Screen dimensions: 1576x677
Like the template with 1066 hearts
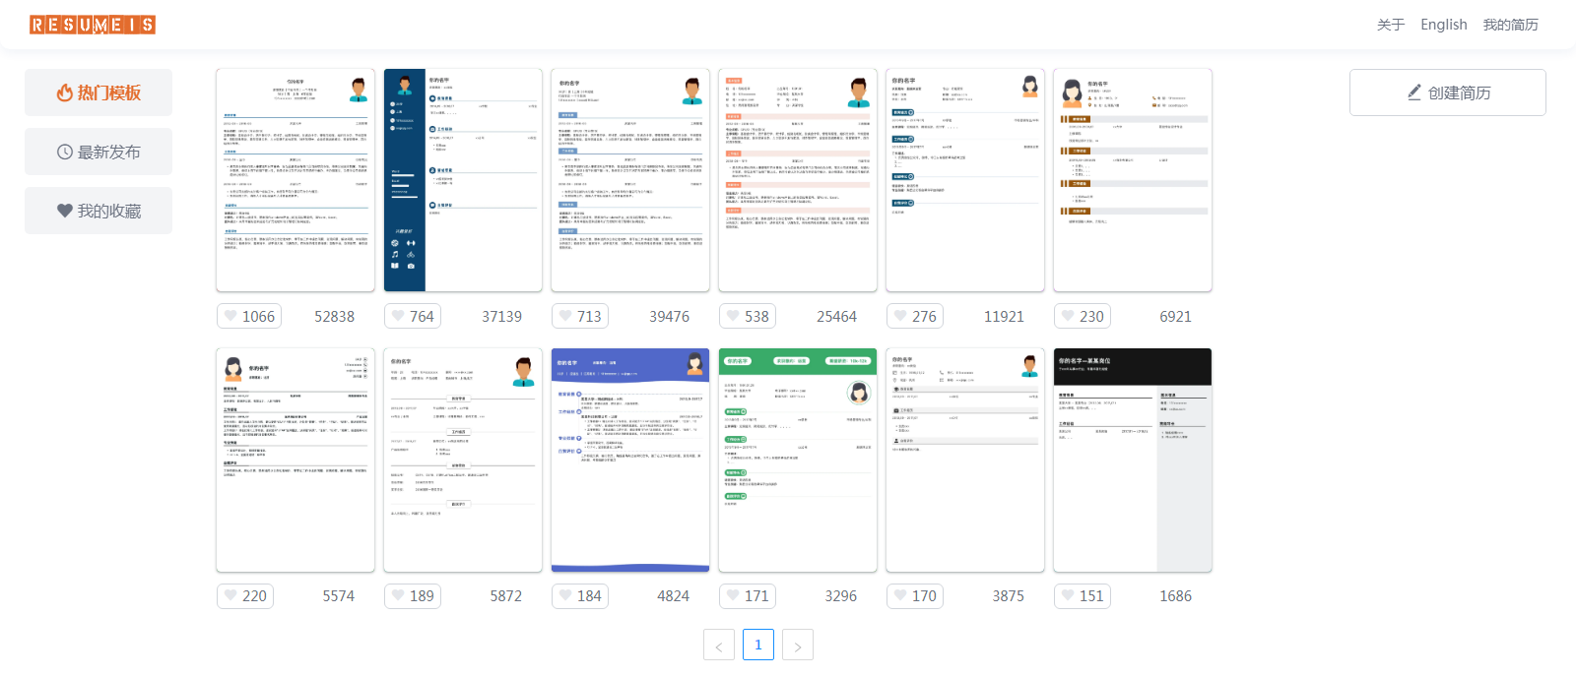click(x=249, y=316)
